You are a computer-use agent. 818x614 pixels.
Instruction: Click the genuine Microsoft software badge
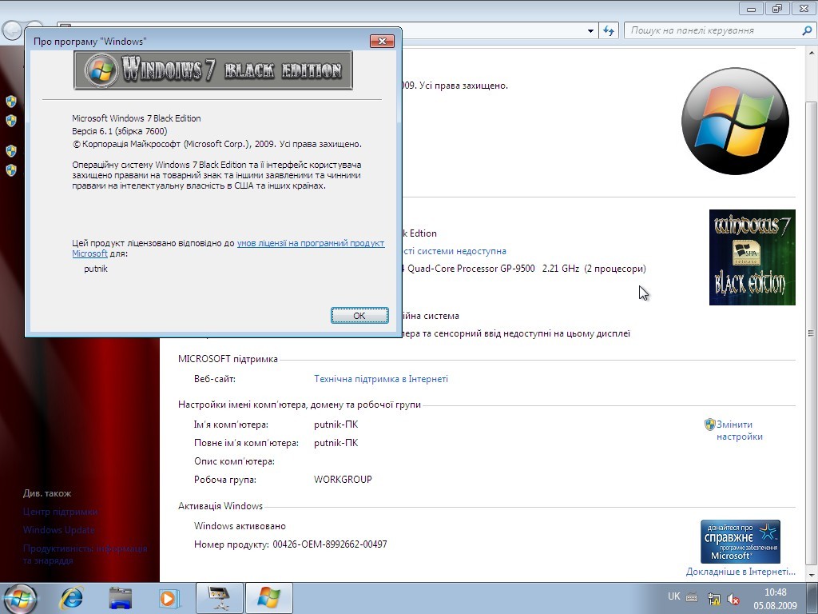[741, 541]
